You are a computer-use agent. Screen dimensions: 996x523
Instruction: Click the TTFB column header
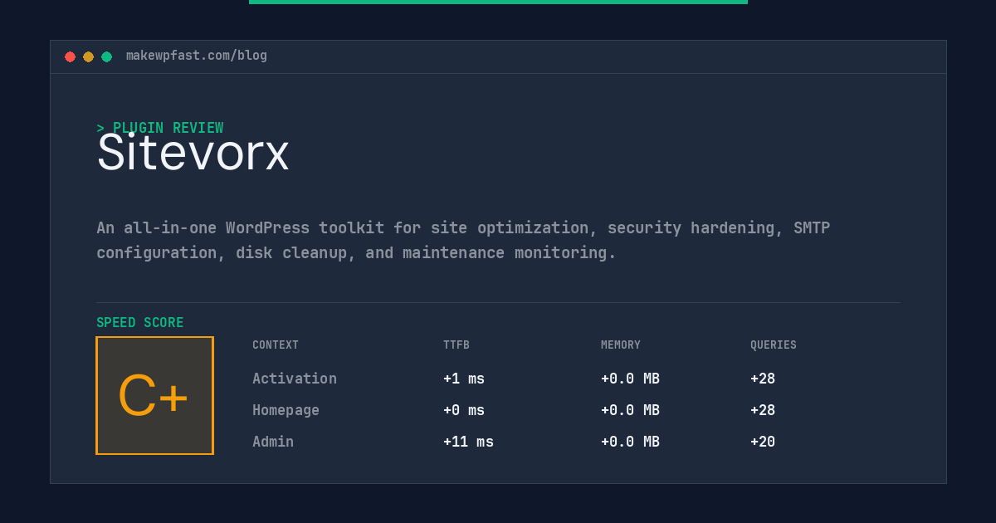tap(456, 345)
